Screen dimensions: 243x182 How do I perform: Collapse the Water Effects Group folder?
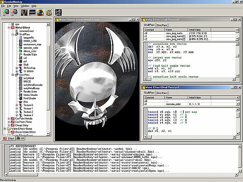click(x=5, y=129)
